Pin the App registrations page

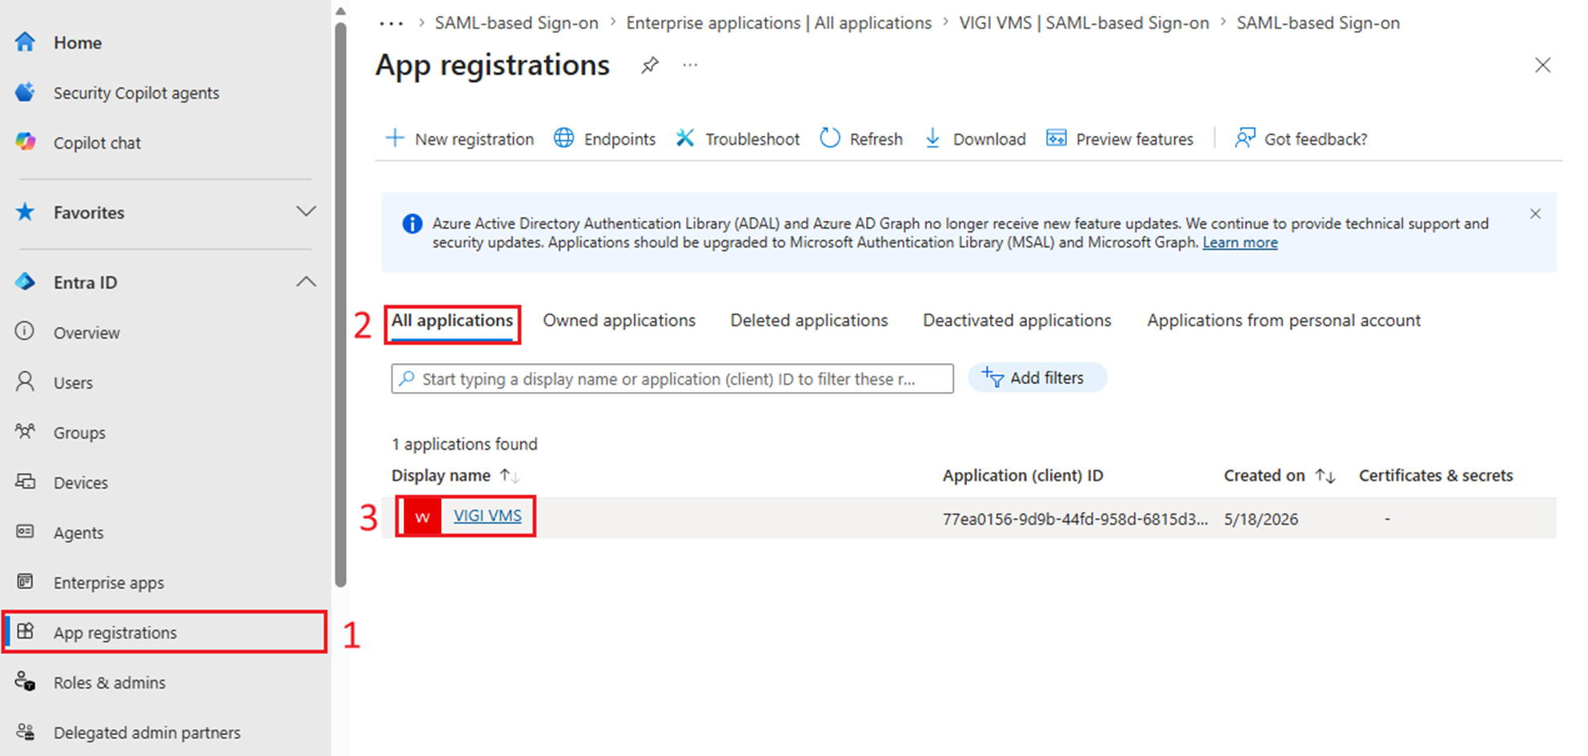click(650, 65)
